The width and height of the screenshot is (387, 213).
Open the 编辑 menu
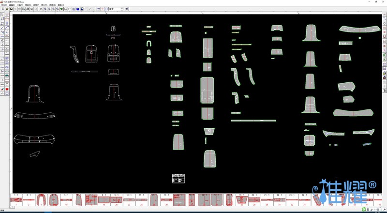(x=12, y=5)
